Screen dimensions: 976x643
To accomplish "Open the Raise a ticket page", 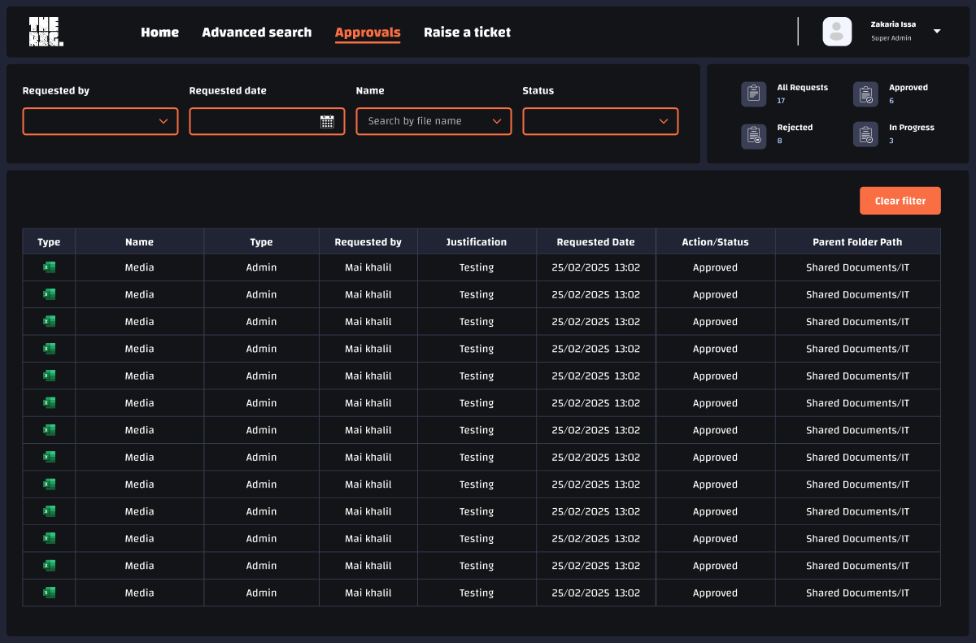I will click(x=467, y=33).
